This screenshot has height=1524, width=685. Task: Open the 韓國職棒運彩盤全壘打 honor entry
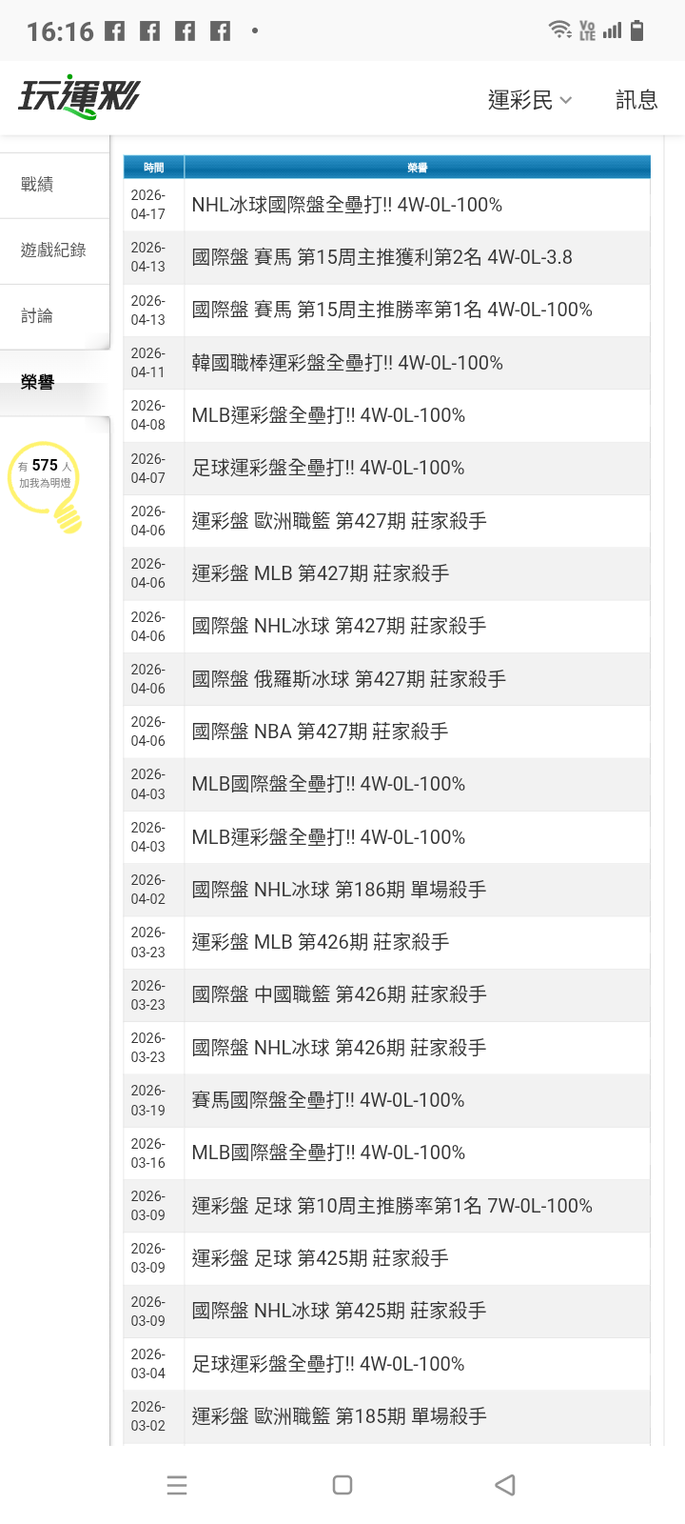click(x=347, y=363)
